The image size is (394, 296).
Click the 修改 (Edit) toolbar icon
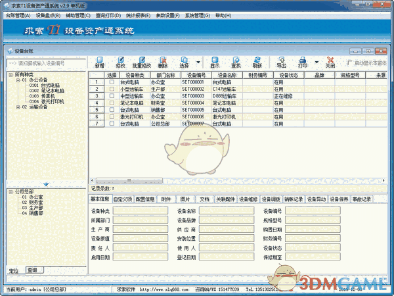pyautogui.click(x=121, y=62)
